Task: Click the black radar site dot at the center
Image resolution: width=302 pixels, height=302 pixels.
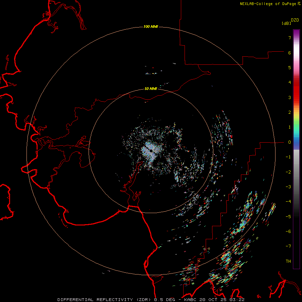Action: point(151,151)
